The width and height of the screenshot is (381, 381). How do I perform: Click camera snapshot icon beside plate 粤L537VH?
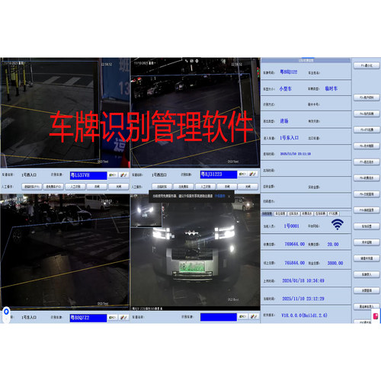[113, 175]
